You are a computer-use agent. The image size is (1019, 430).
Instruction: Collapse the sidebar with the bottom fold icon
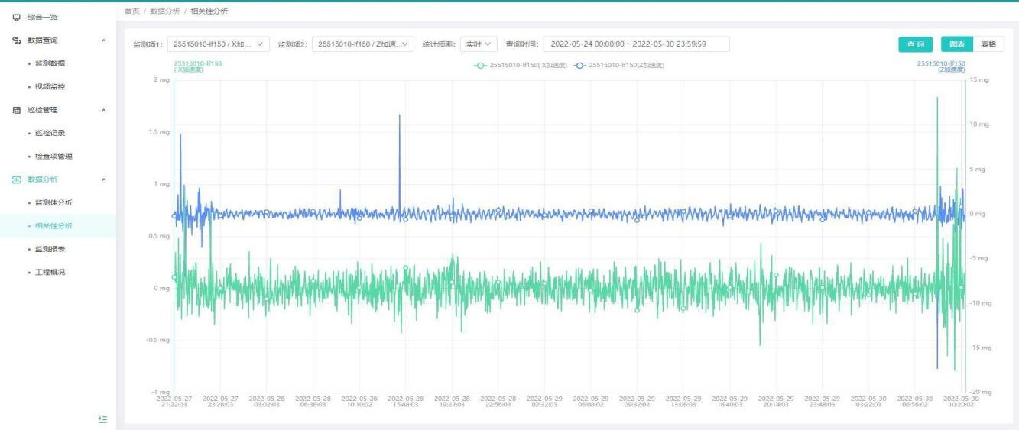pyautogui.click(x=103, y=419)
